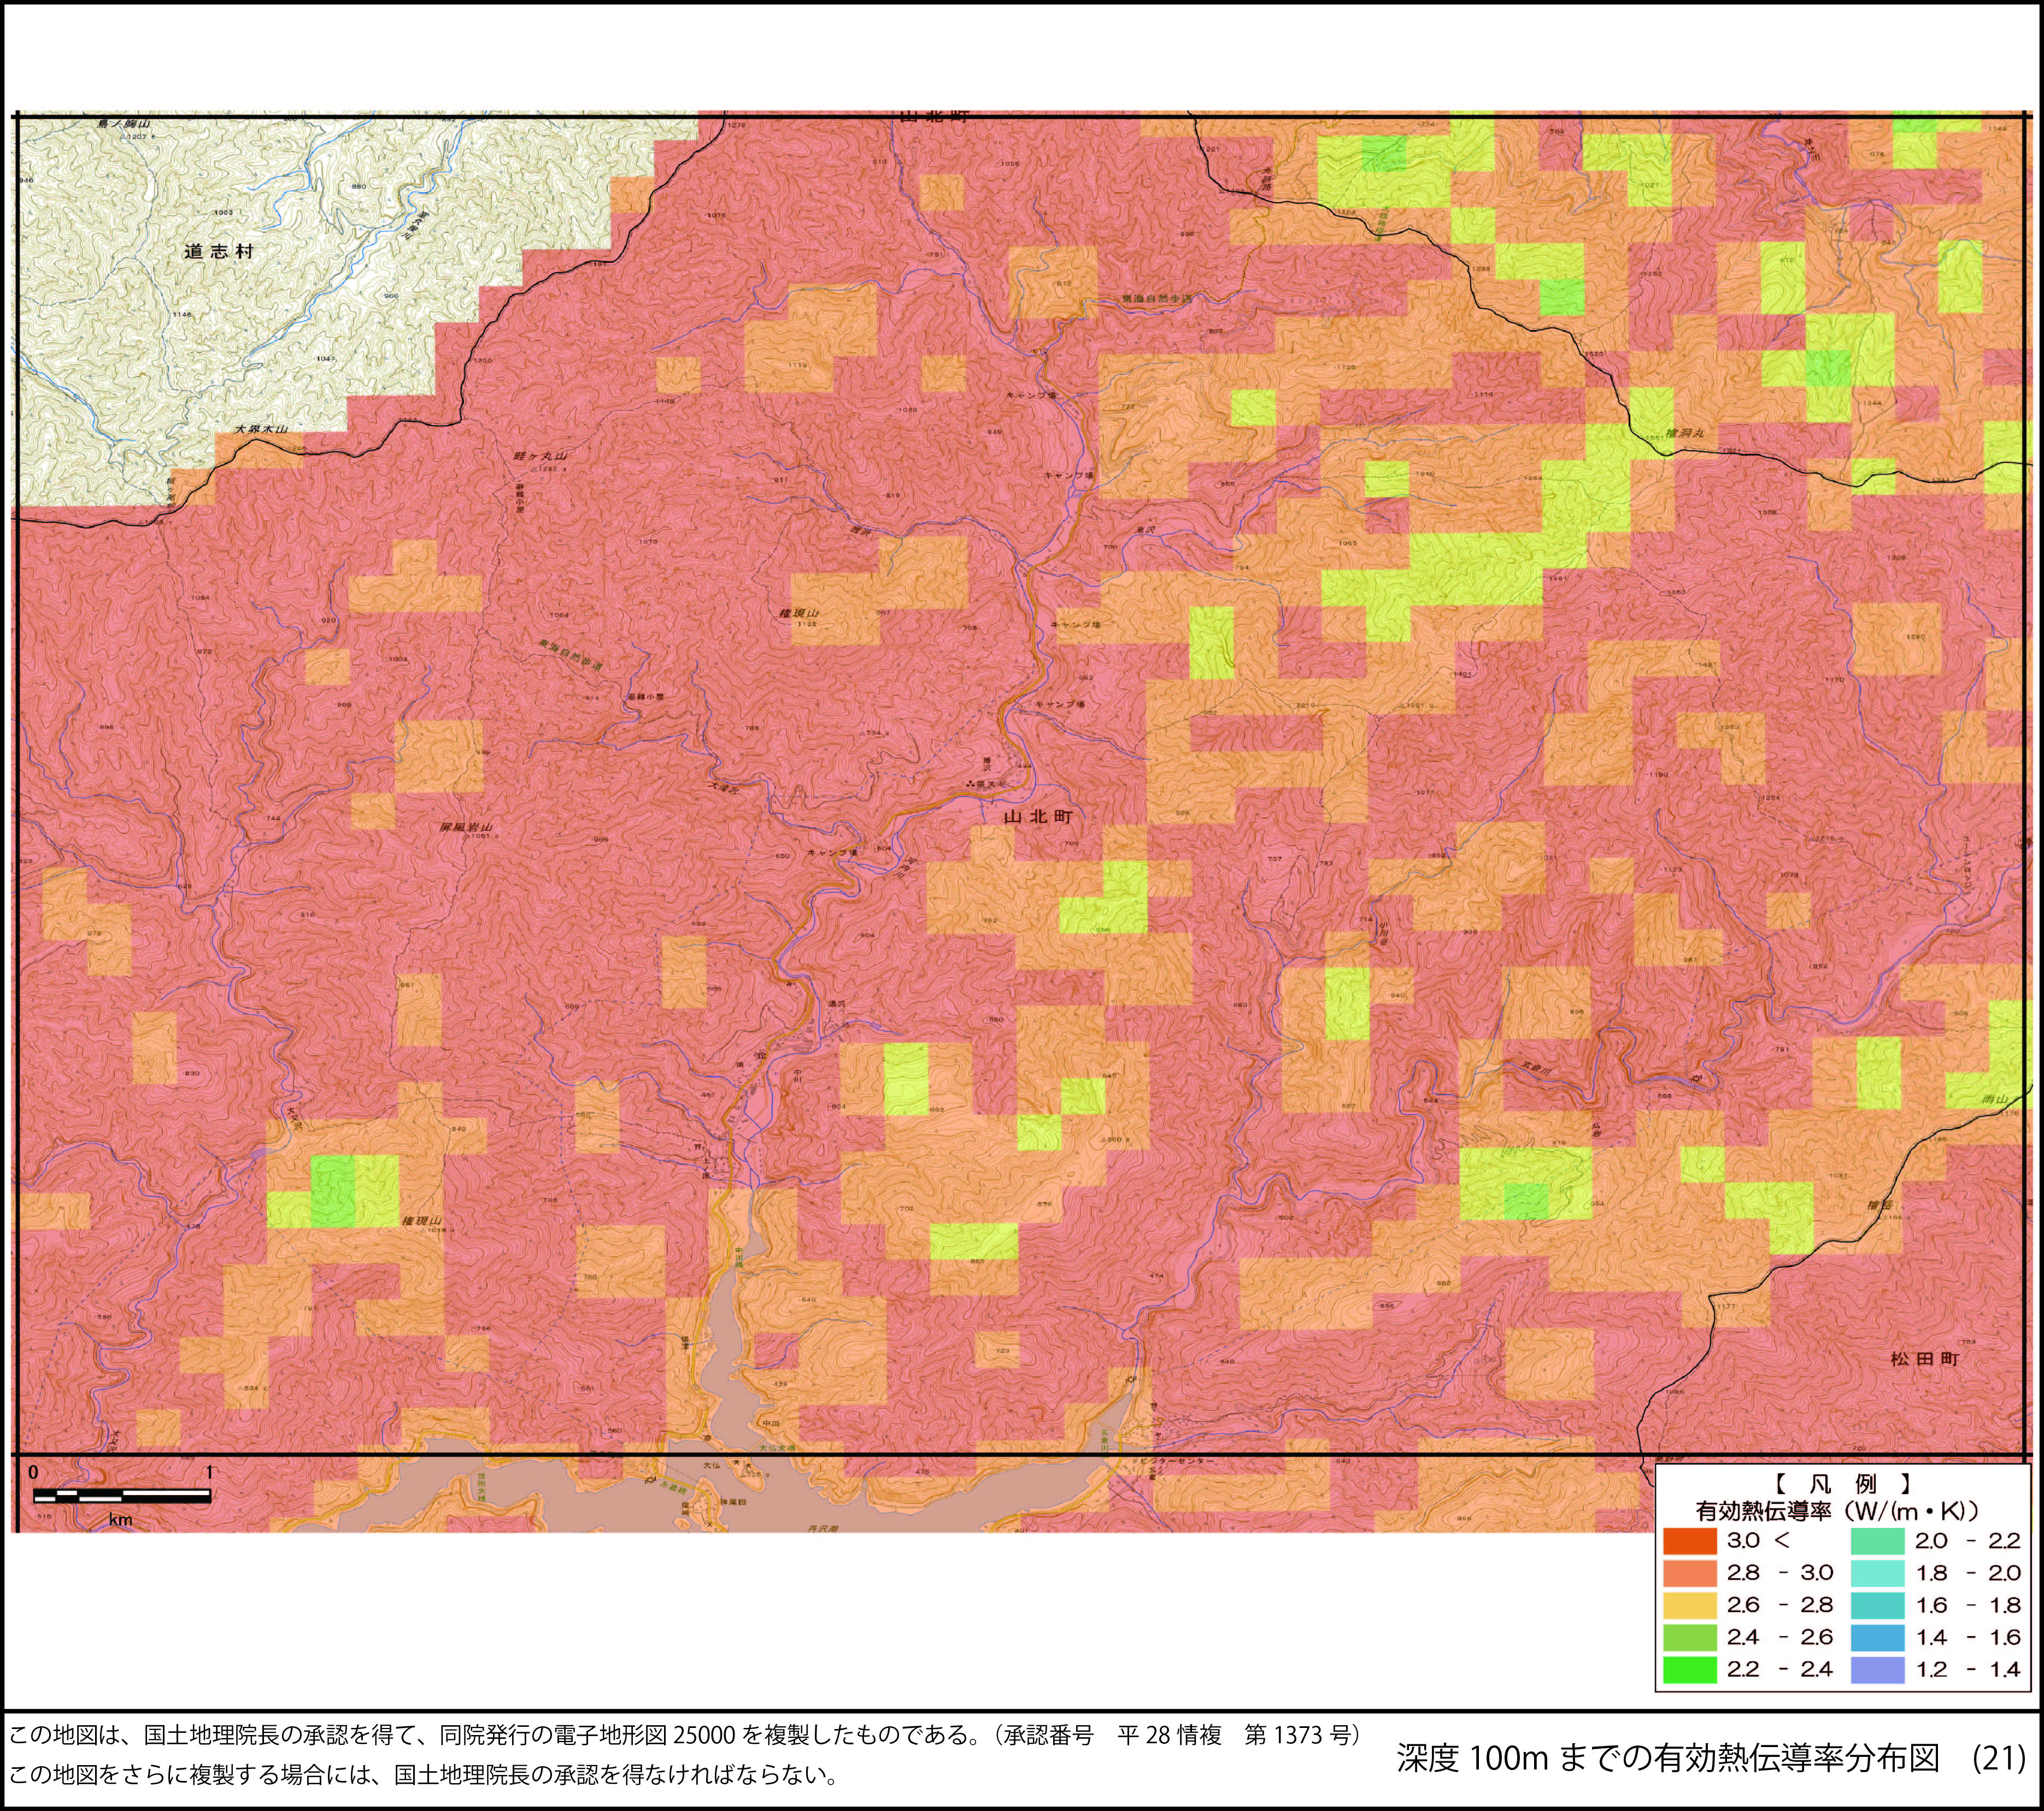Select the km unit label under the scale bar
This screenshot has width=2044, height=1811.
pyautogui.click(x=120, y=1520)
